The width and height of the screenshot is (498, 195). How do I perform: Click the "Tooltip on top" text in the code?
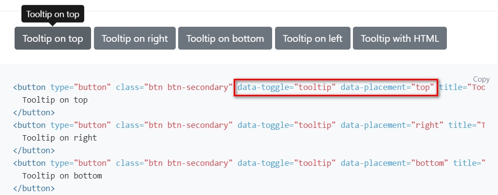pyautogui.click(x=55, y=100)
